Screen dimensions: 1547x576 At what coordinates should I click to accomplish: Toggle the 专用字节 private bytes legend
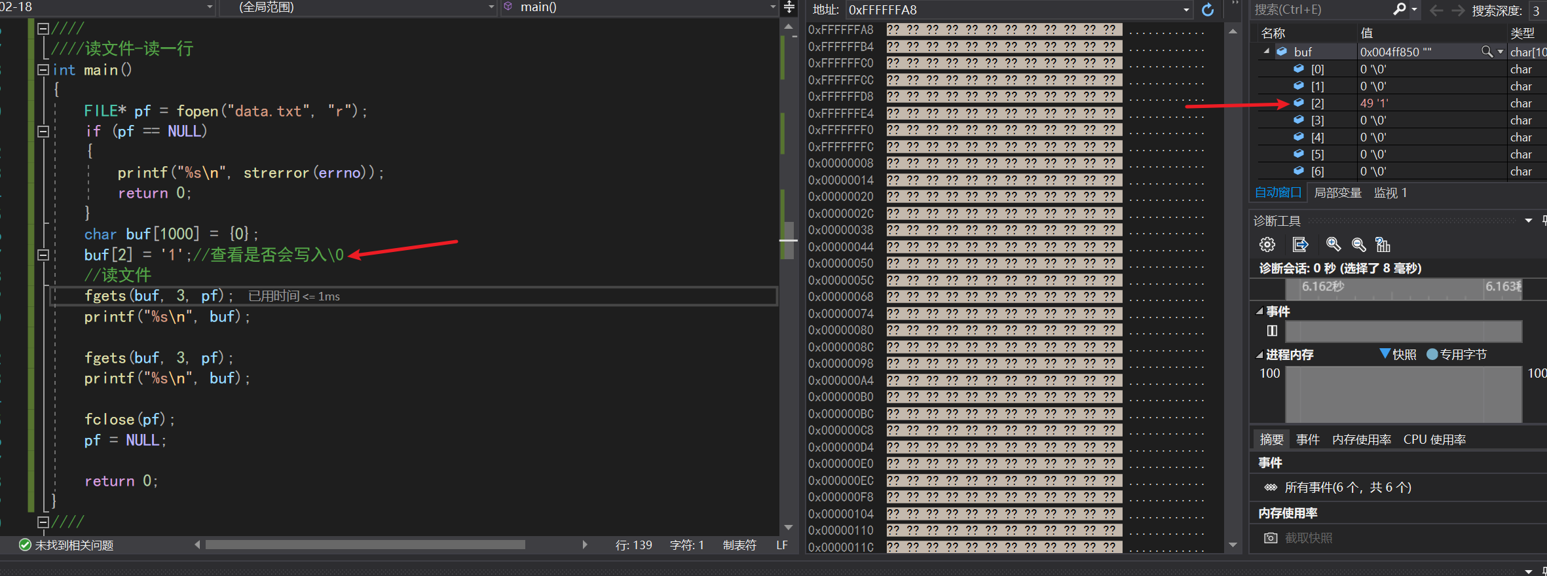click(1432, 354)
